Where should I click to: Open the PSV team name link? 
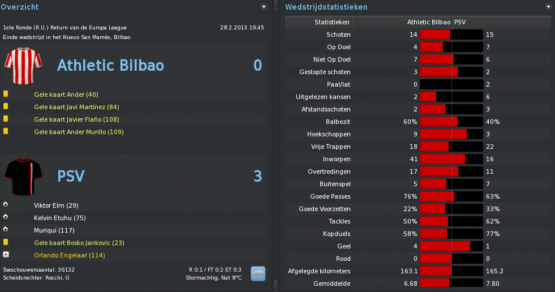(71, 176)
